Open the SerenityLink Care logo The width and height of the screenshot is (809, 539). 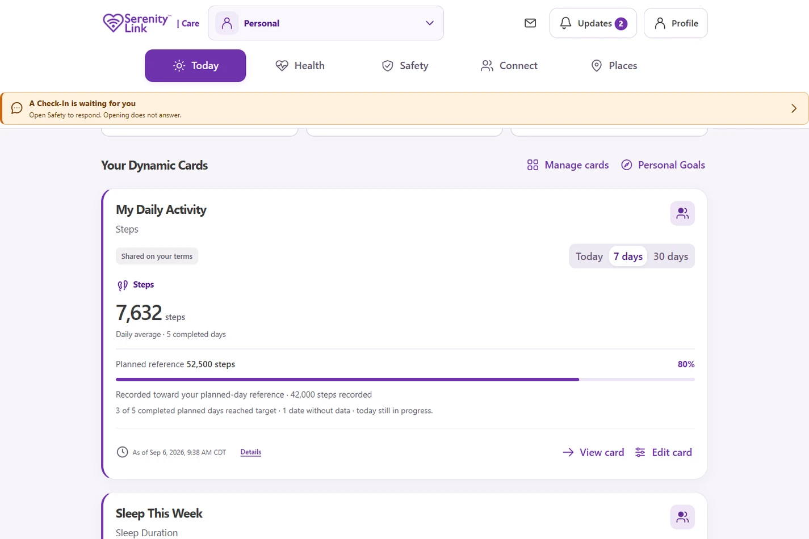(x=151, y=23)
